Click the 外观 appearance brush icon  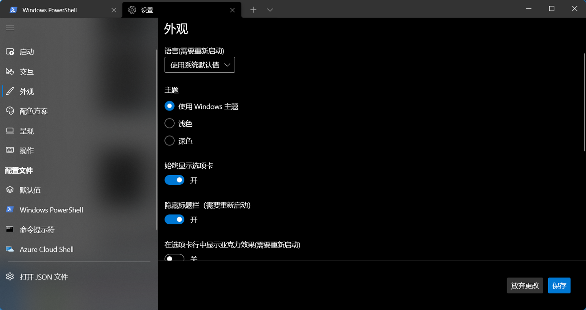10,91
